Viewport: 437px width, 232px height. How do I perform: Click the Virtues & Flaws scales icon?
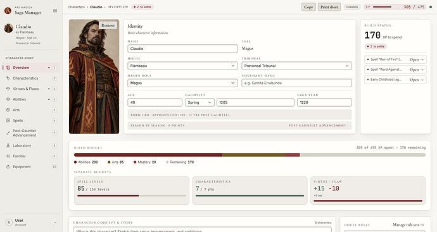pyautogui.click(x=8, y=89)
